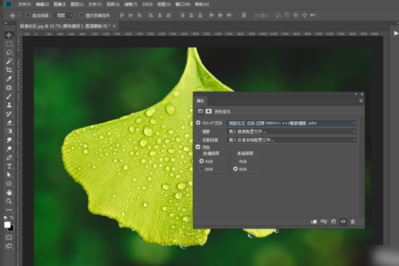
Task: Click the mask icon in Properties panel
Action: (x=209, y=111)
